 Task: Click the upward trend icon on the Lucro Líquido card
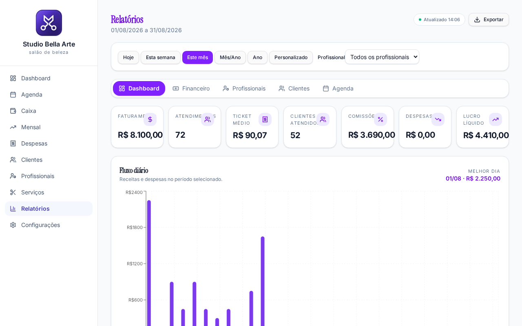click(495, 119)
